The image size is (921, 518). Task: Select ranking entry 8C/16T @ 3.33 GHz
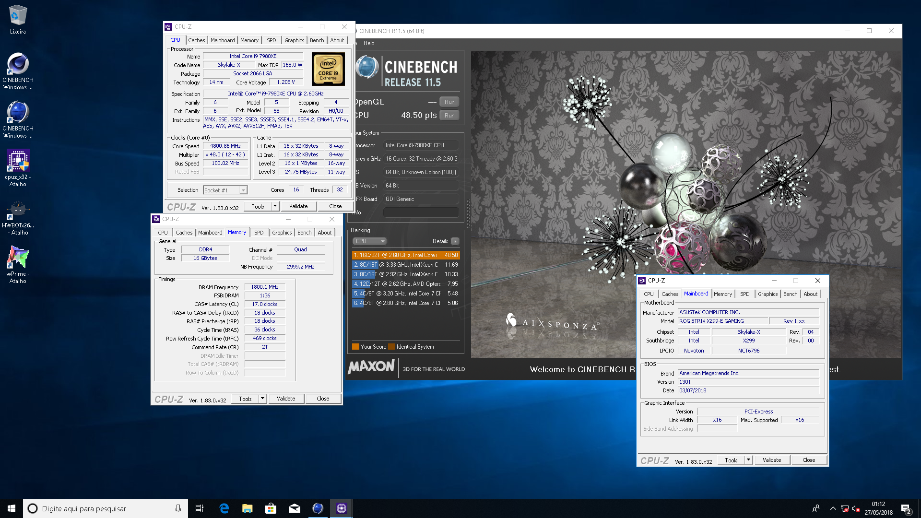[406, 265]
